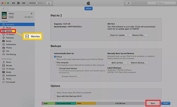Adjust the volume slider knob

(36, 3)
